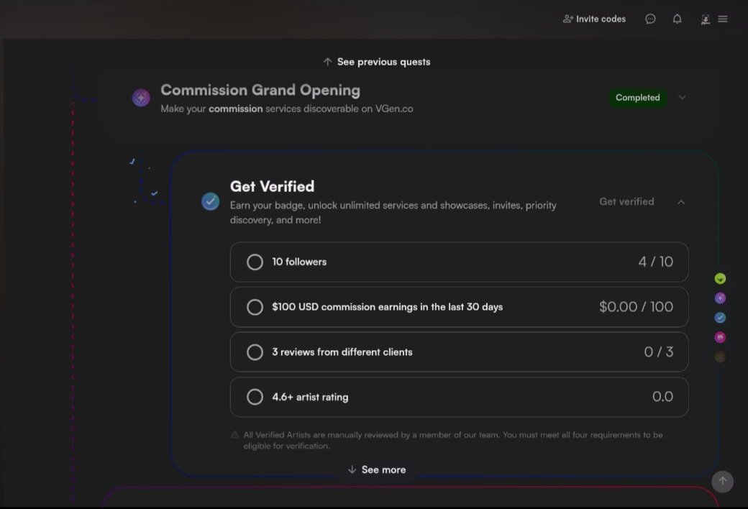Click the scroll-to-top arrow button

point(722,482)
